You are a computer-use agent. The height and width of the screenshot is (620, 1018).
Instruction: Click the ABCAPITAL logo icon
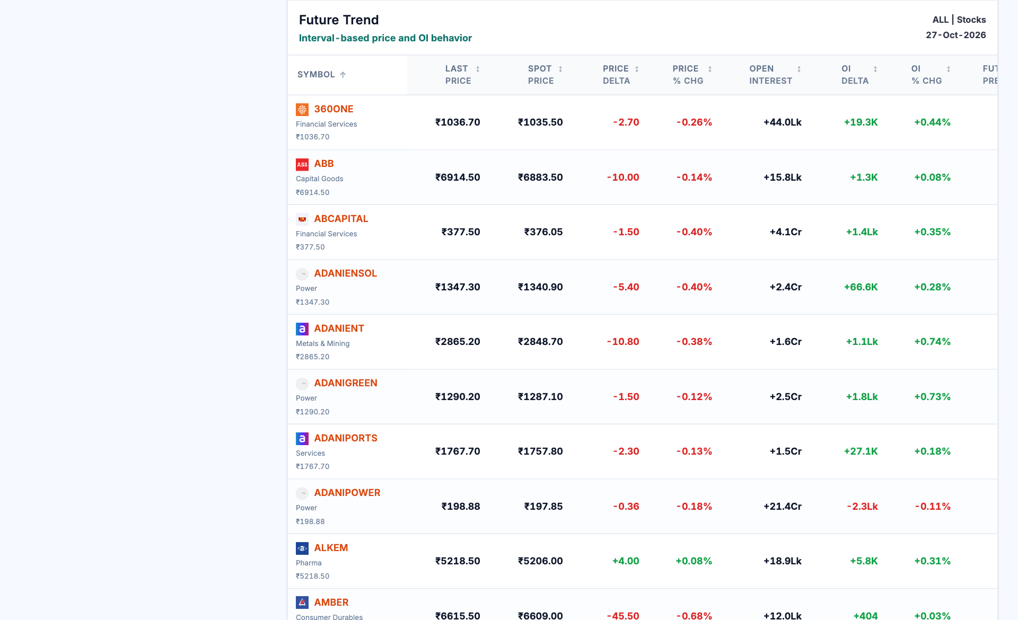[x=302, y=219]
